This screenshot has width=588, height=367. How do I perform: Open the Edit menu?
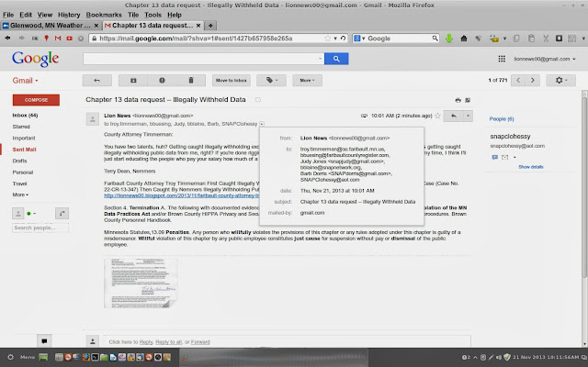click(x=26, y=15)
